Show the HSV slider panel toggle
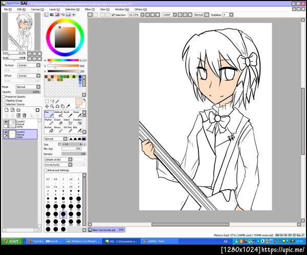The width and height of the screenshot is (307, 255). click(57, 15)
